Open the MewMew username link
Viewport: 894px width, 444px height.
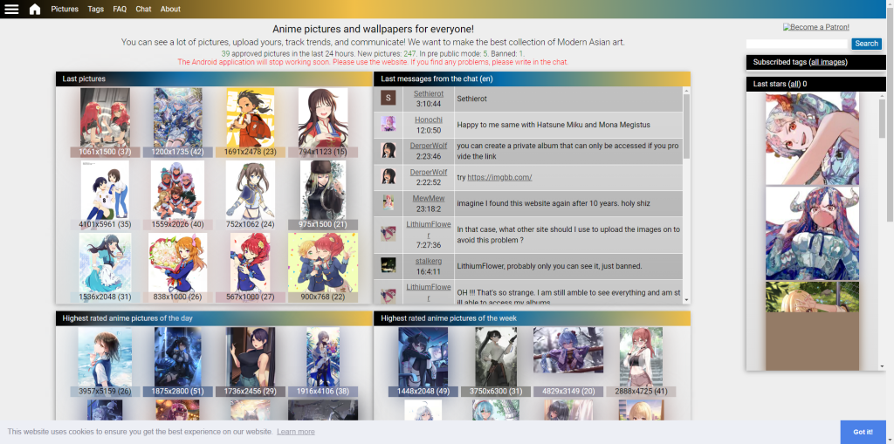(429, 198)
